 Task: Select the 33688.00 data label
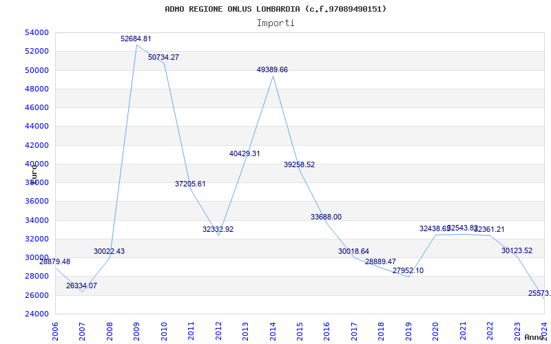tap(326, 217)
